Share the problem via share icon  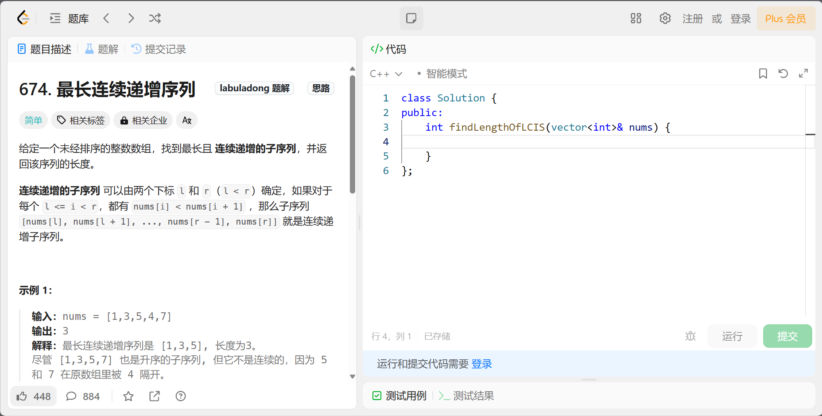tap(155, 396)
